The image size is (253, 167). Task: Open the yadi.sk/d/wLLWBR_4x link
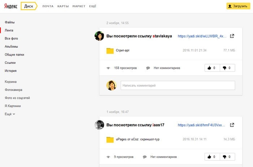[x=202, y=36]
